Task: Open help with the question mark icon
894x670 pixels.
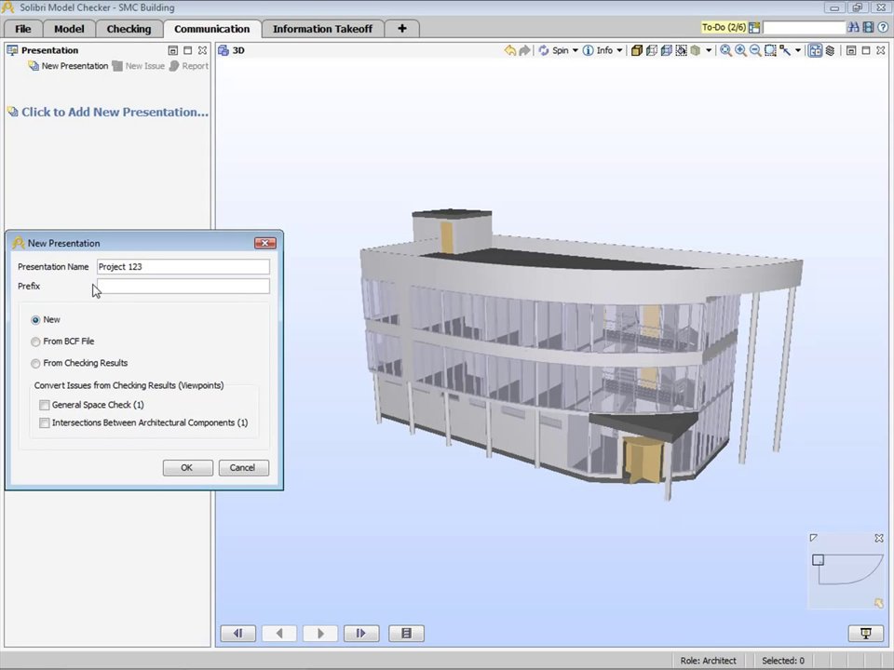Action: tap(883, 27)
